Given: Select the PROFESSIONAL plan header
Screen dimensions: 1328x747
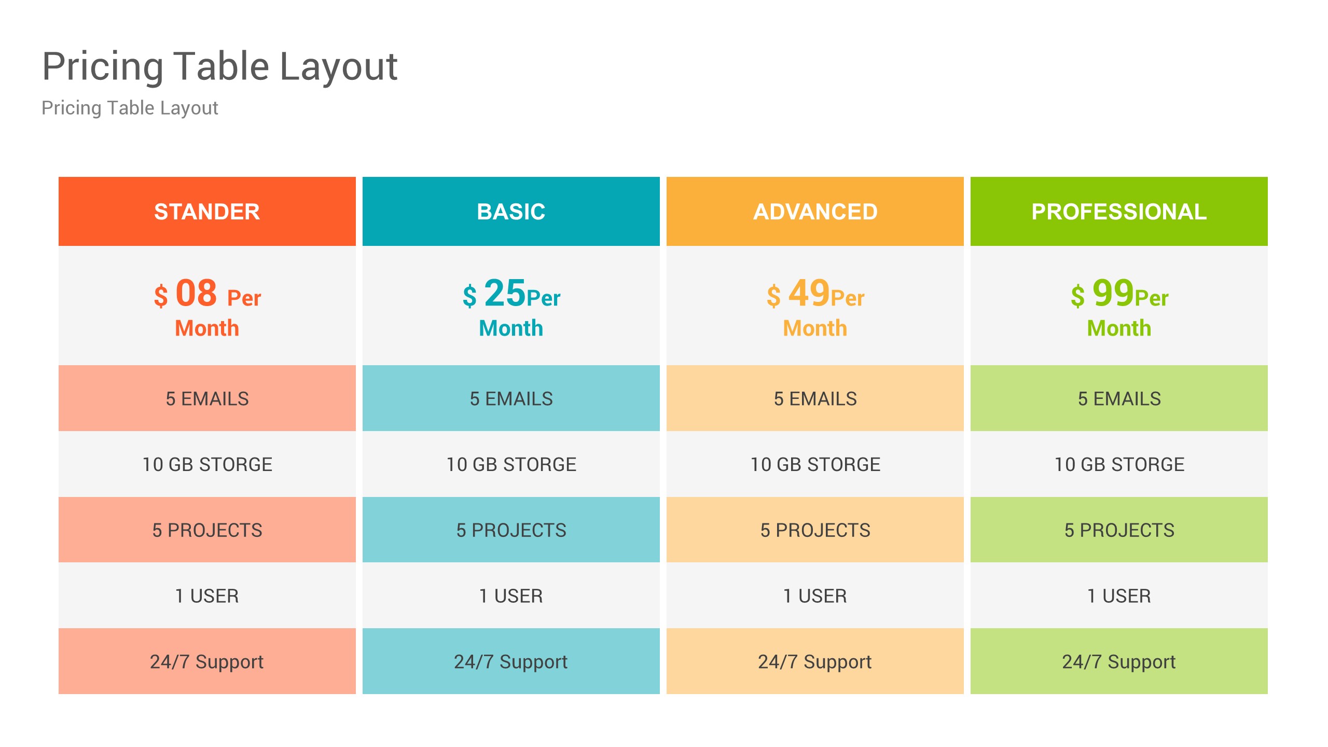Looking at the screenshot, I should click(x=1119, y=212).
